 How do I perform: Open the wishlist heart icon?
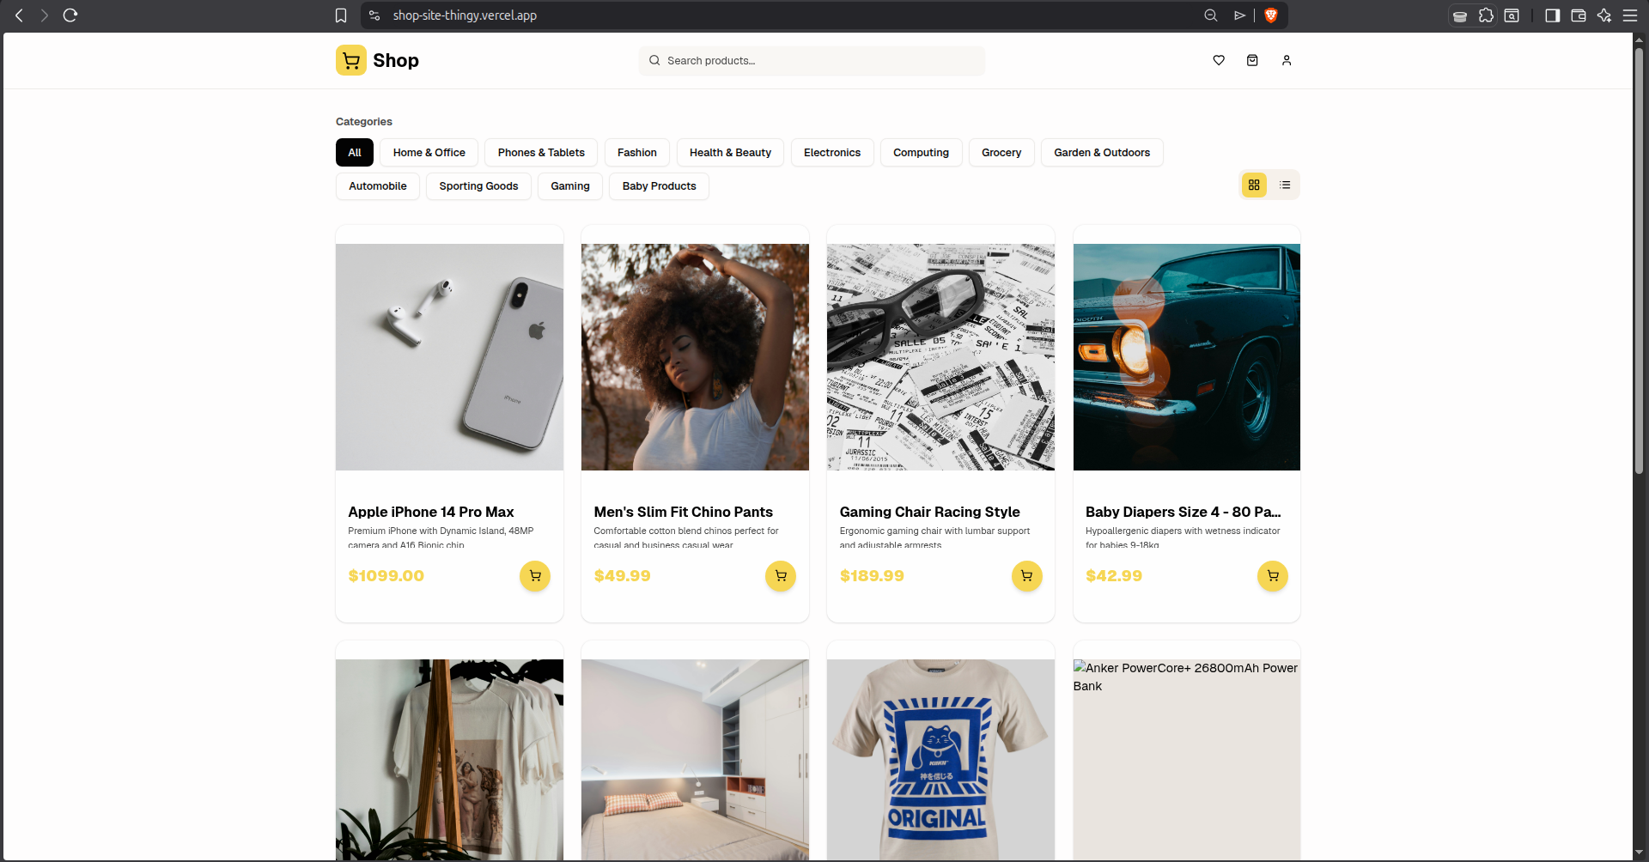click(1218, 60)
